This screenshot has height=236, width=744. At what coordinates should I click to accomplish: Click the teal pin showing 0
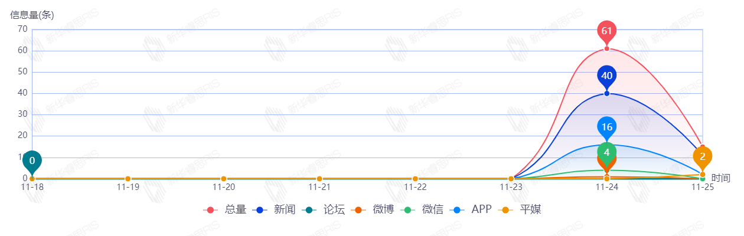[32, 160]
